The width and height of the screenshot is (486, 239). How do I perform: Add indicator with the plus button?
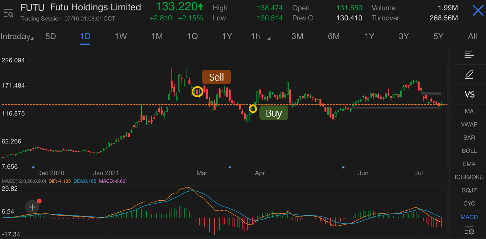pos(32,207)
